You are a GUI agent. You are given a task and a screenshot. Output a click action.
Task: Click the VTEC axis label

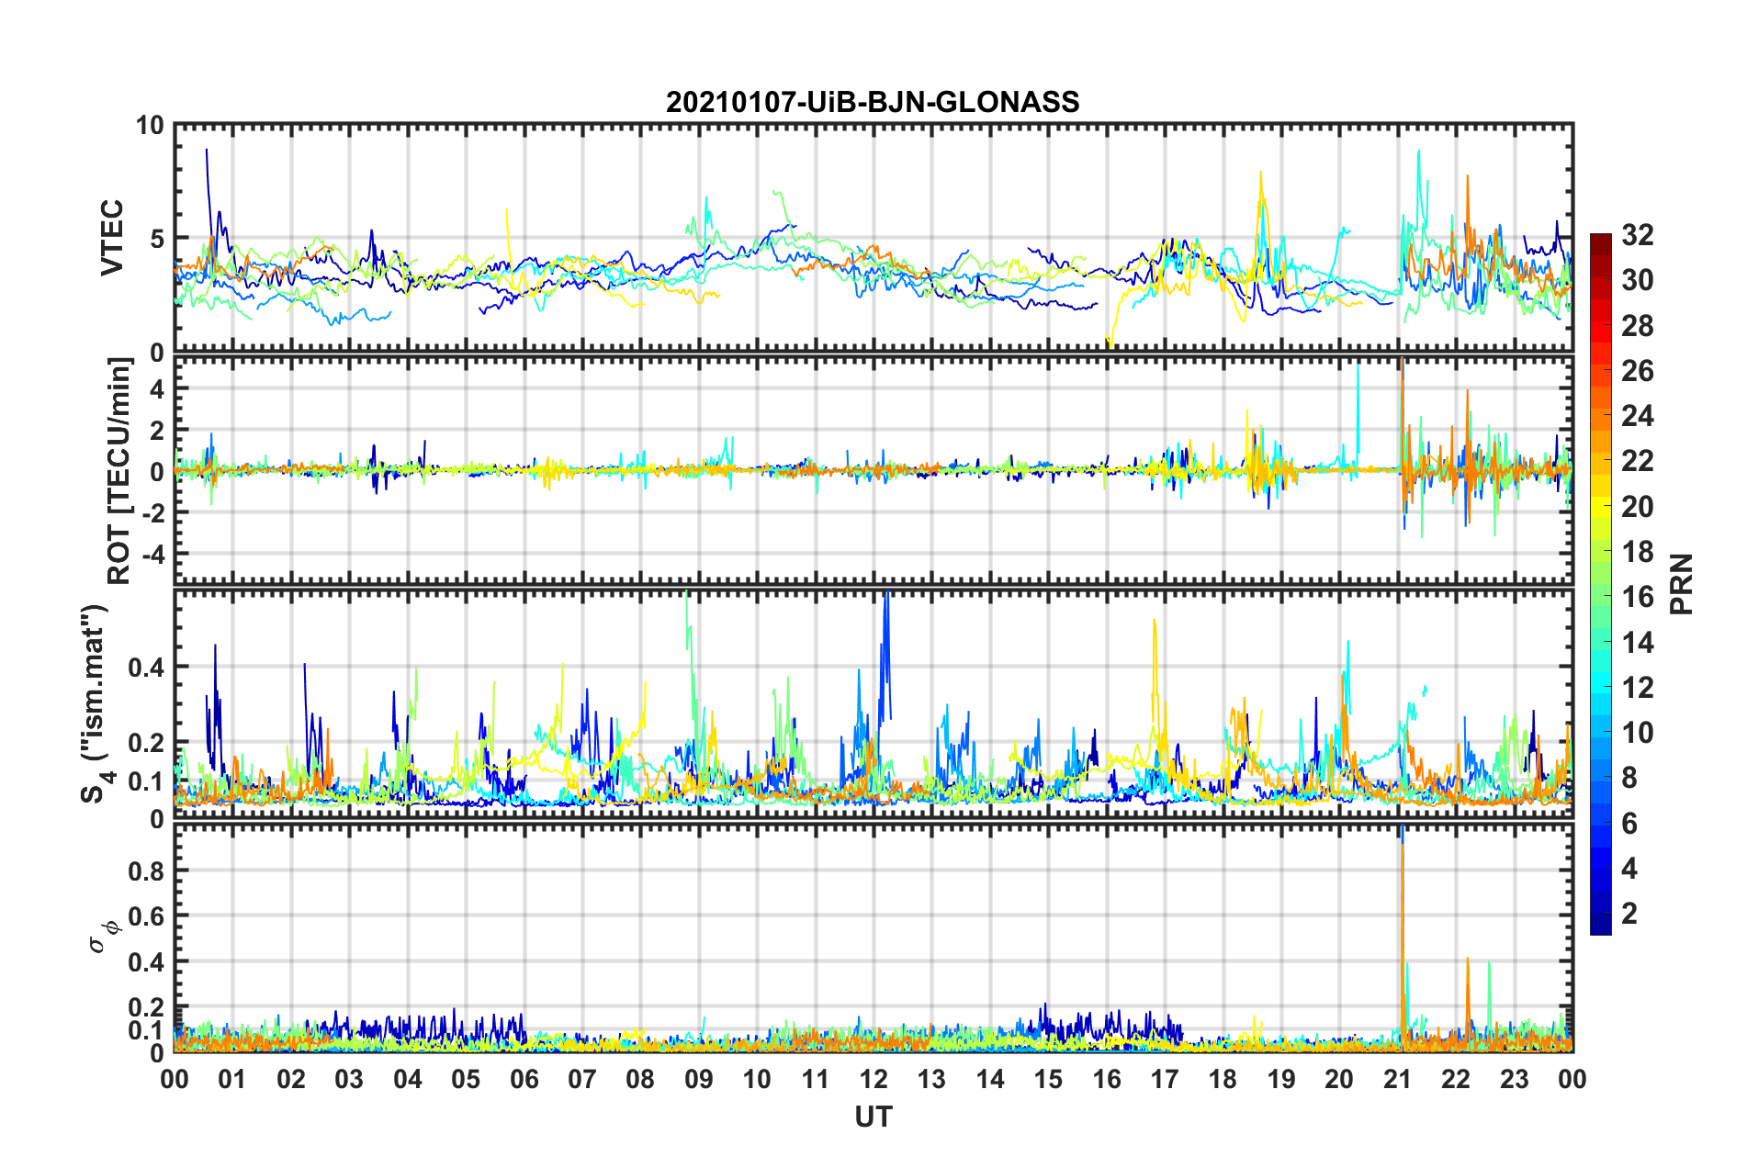(x=112, y=238)
